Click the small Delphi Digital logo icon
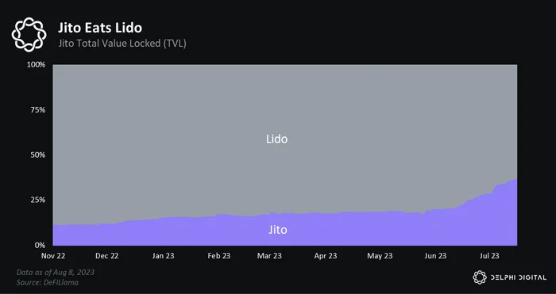 click(480, 277)
